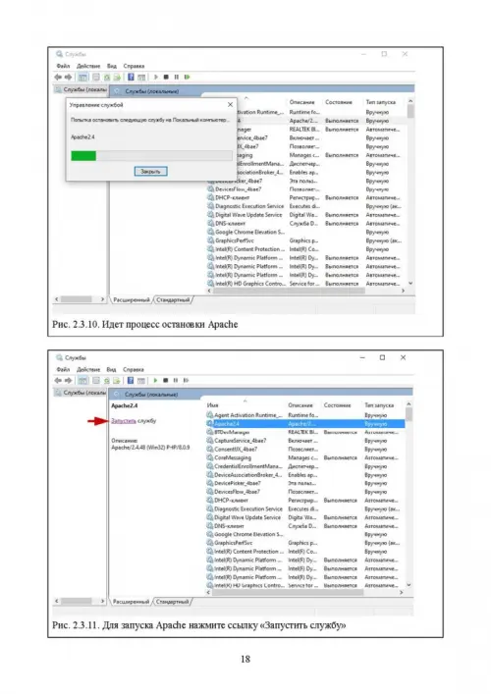Select the Agent Activation Runtime row in Fig. 2.3.11

(x=305, y=415)
